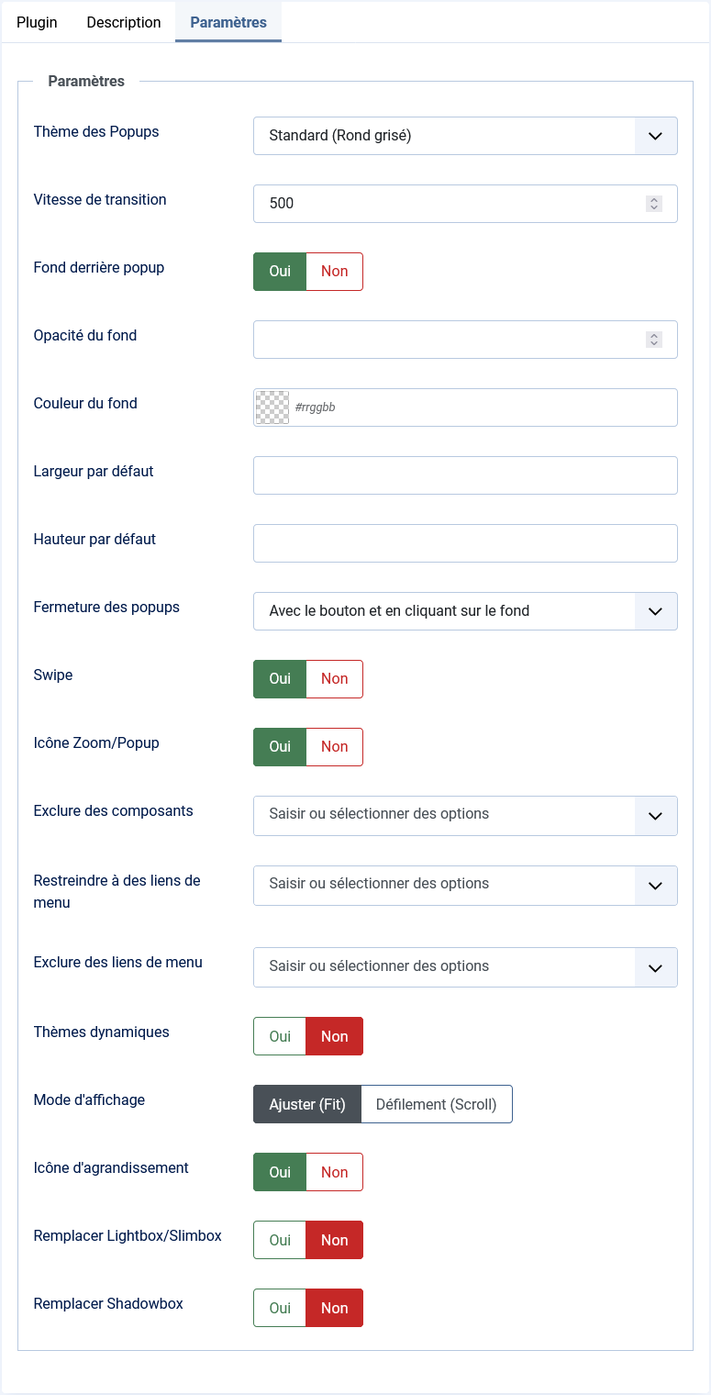Enable Thèmes dynamiques with Oui
This screenshot has height=1395, width=711.
point(280,1036)
